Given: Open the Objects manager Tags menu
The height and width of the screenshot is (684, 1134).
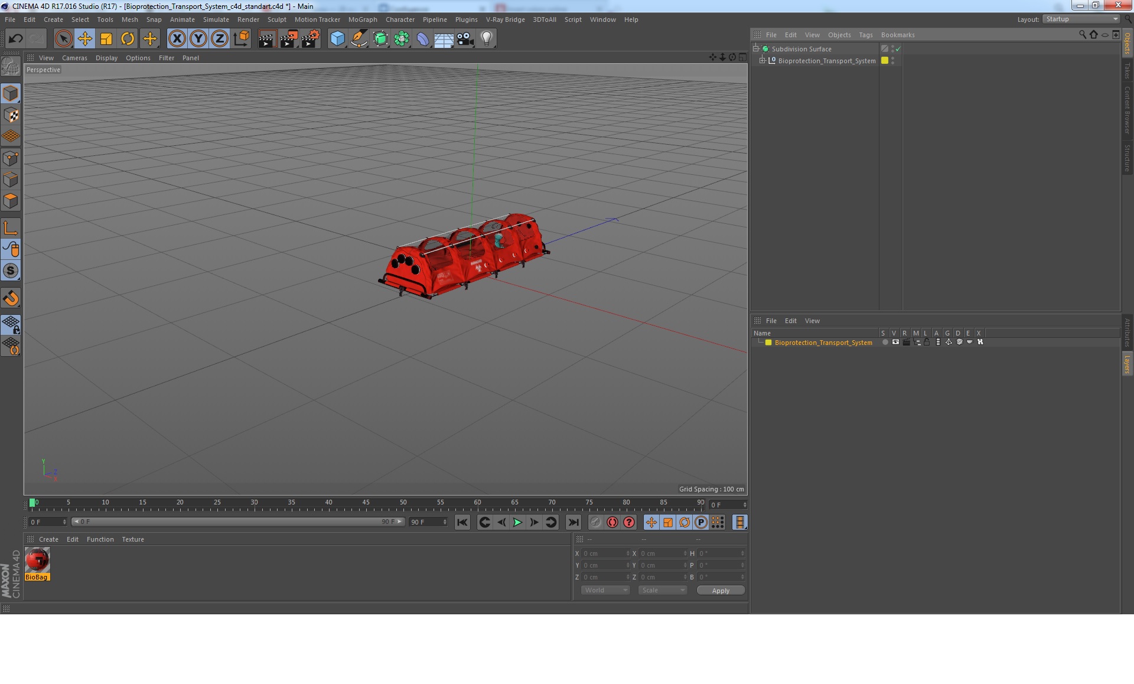Looking at the screenshot, I should pyautogui.click(x=866, y=35).
